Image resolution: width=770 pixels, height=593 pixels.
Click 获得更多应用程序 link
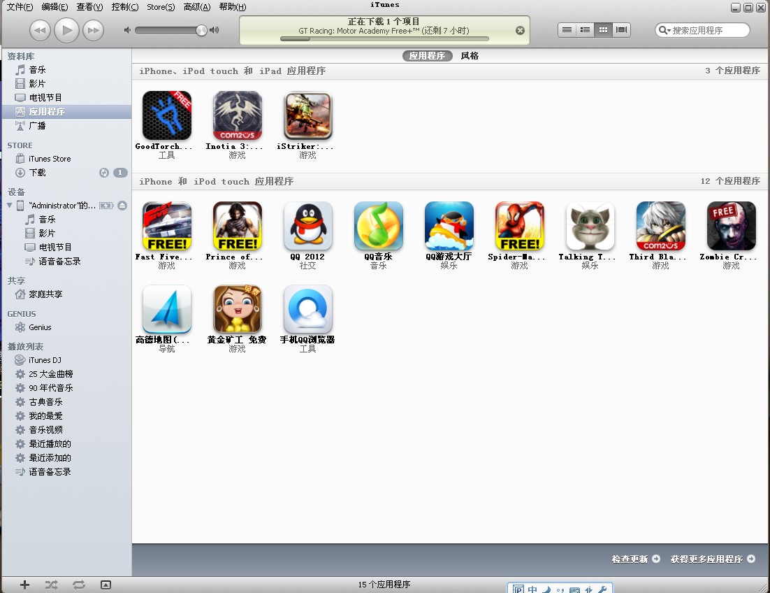pyautogui.click(x=713, y=559)
